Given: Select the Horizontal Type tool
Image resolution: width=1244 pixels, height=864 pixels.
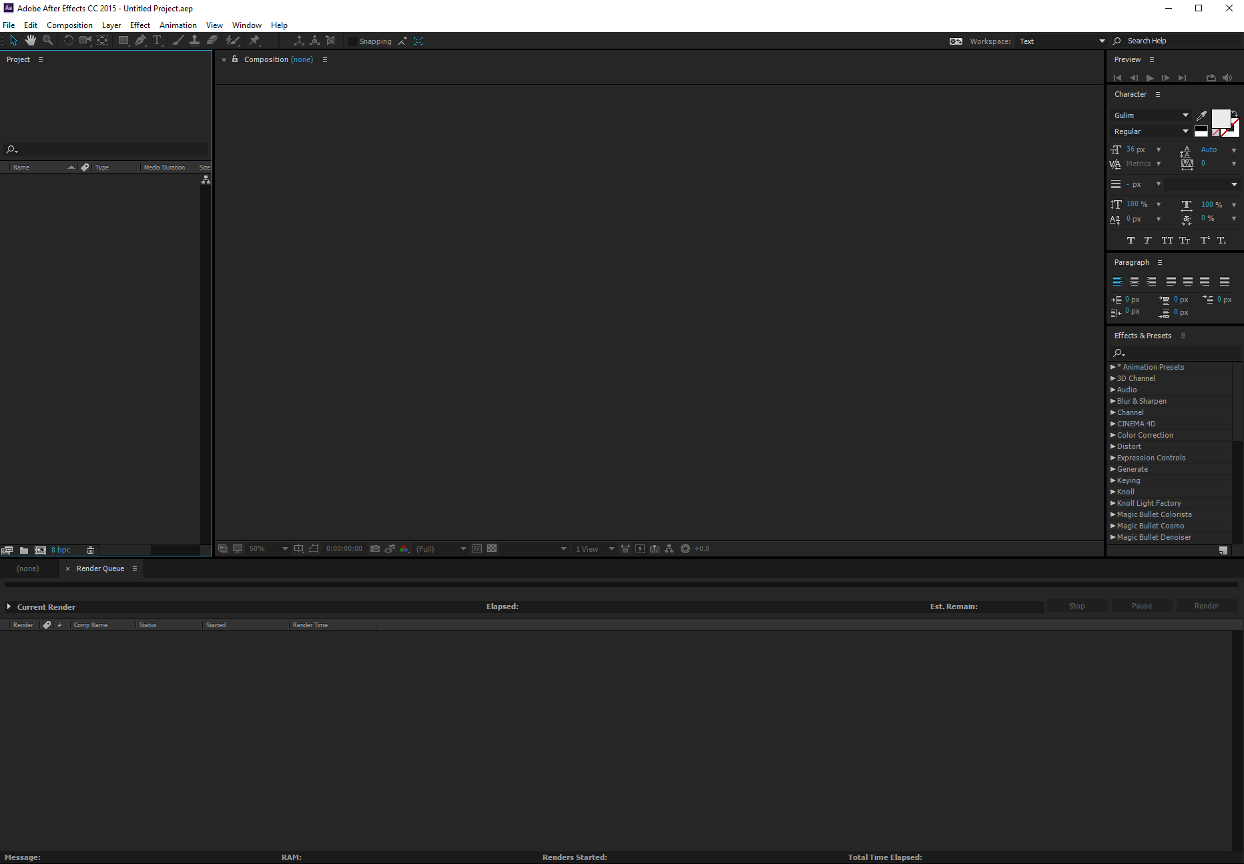Looking at the screenshot, I should [158, 41].
